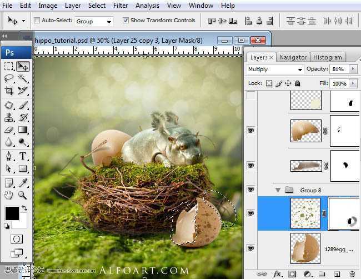Uncheck Show Transform Controls
361x279 pixels.
(x=126, y=21)
